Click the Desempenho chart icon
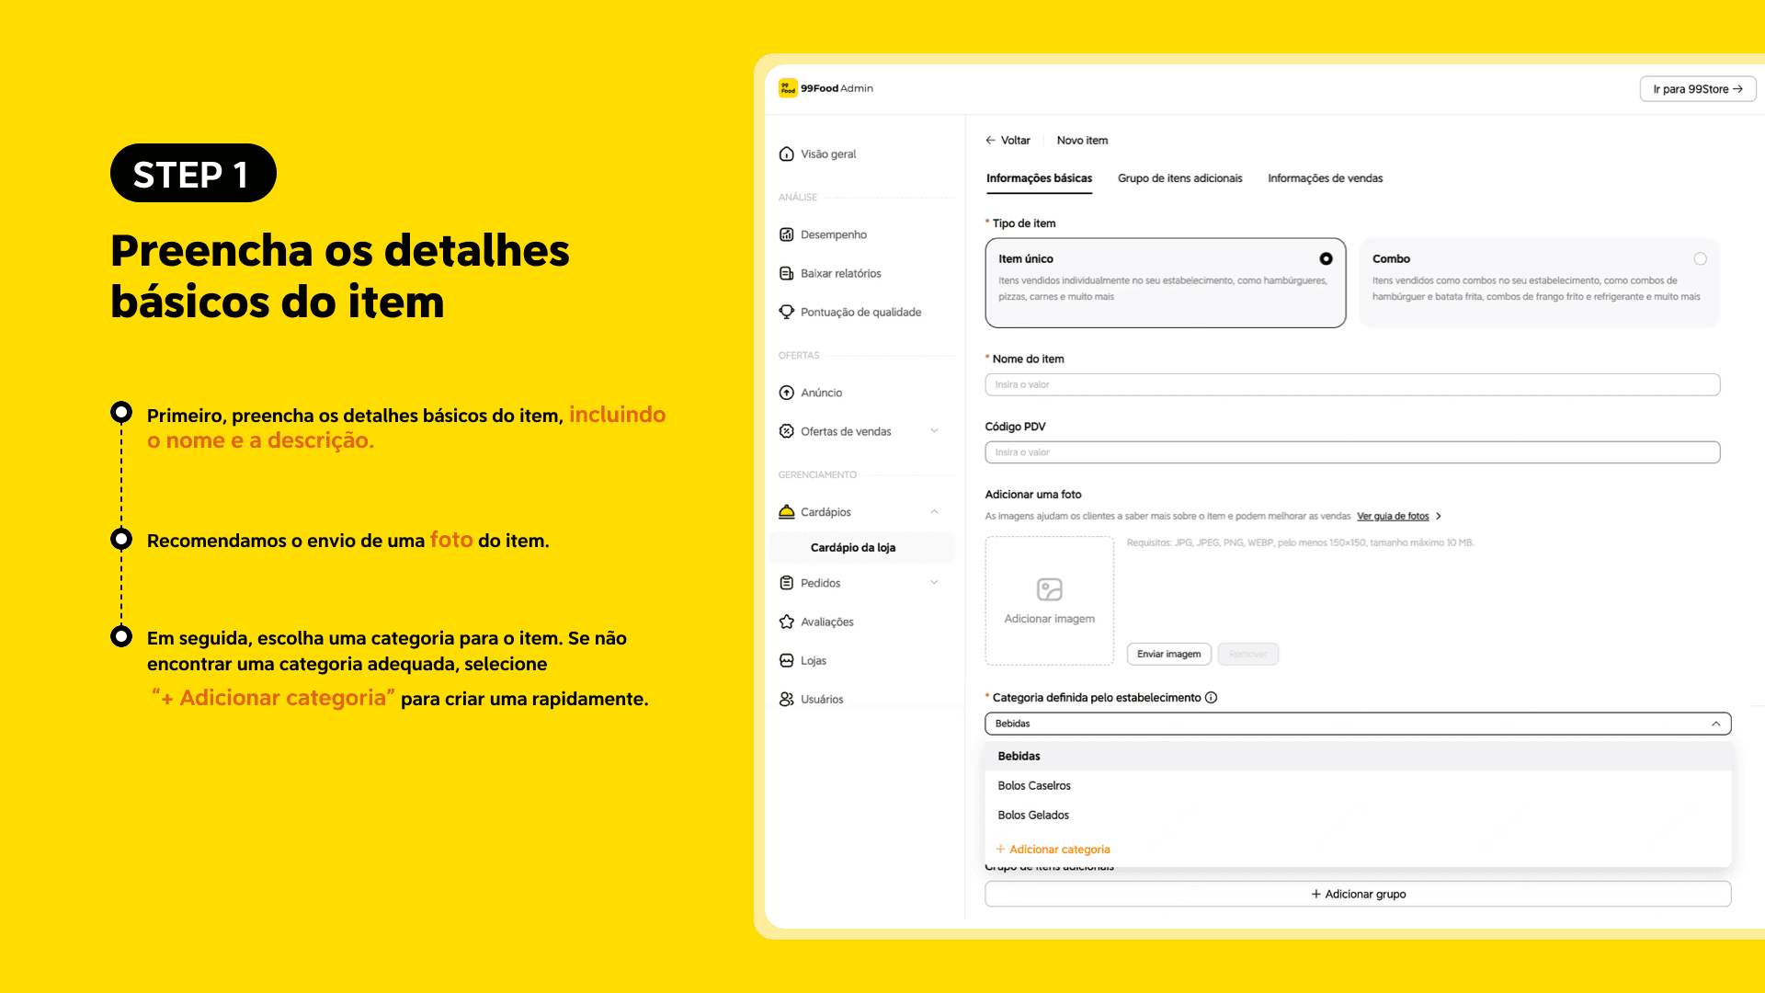Image resolution: width=1765 pixels, height=993 pixels. (787, 234)
